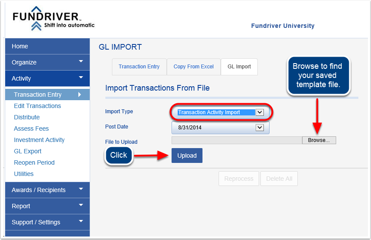Open the Activity menu section
Image resolution: width=371 pixels, height=240 pixels.
[47, 78]
